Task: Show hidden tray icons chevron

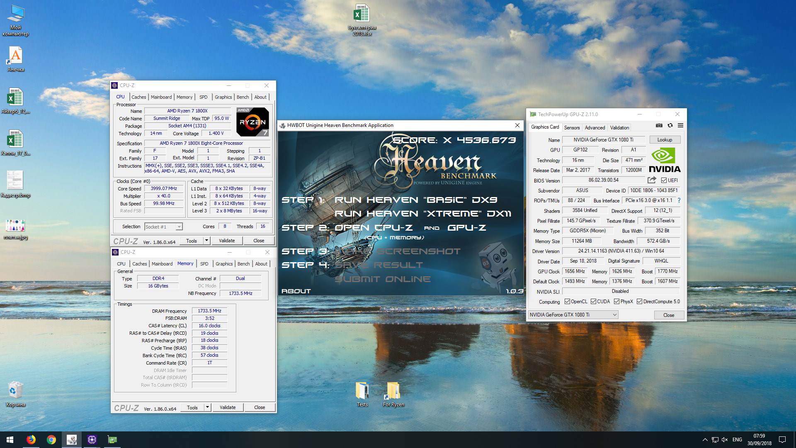Action: (x=705, y=440)
